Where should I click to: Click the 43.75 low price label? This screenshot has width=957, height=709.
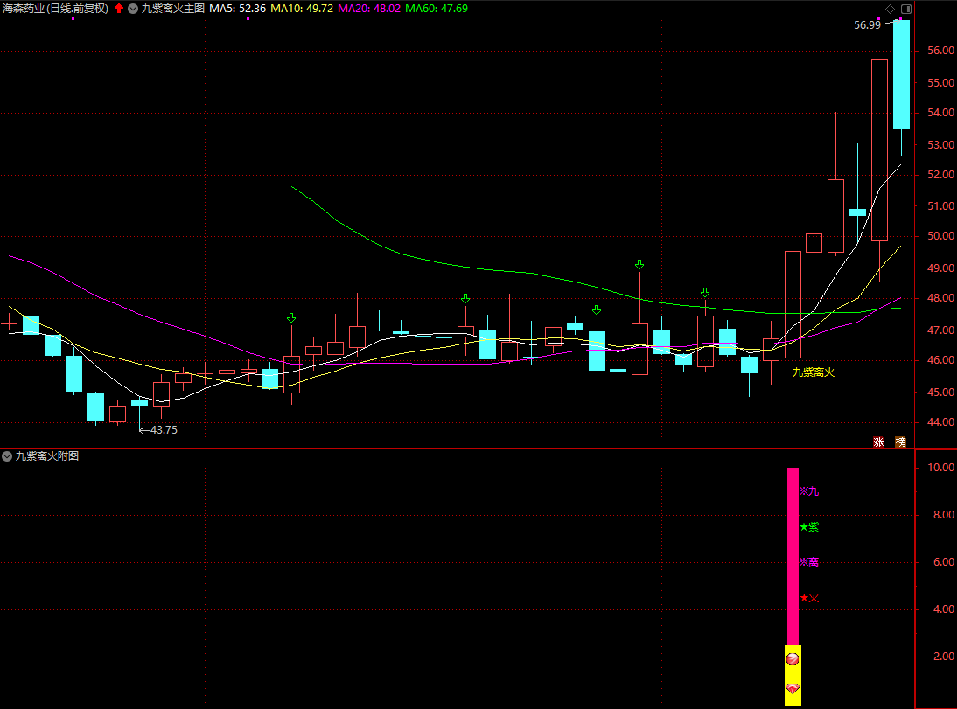(x=164, y=429)
